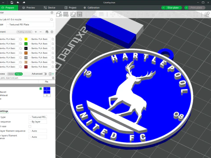Image resolution: width=211 pixels, height=158 pixels.
Task: Edit the filament preset left of gray swatch 10
Action: [21, 57]
